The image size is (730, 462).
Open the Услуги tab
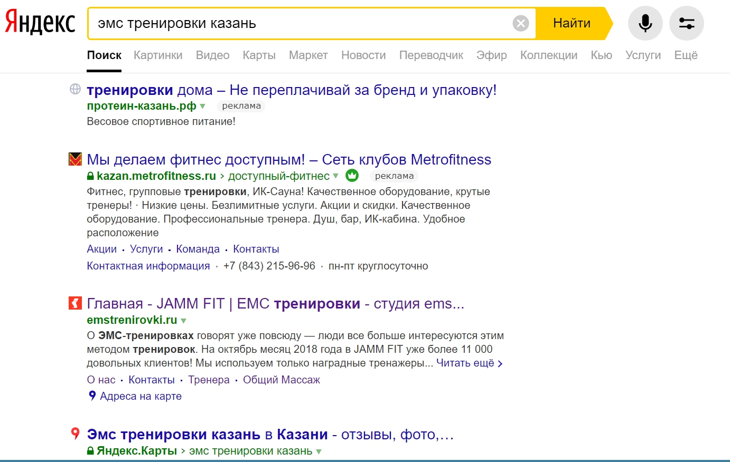point(643,55)
